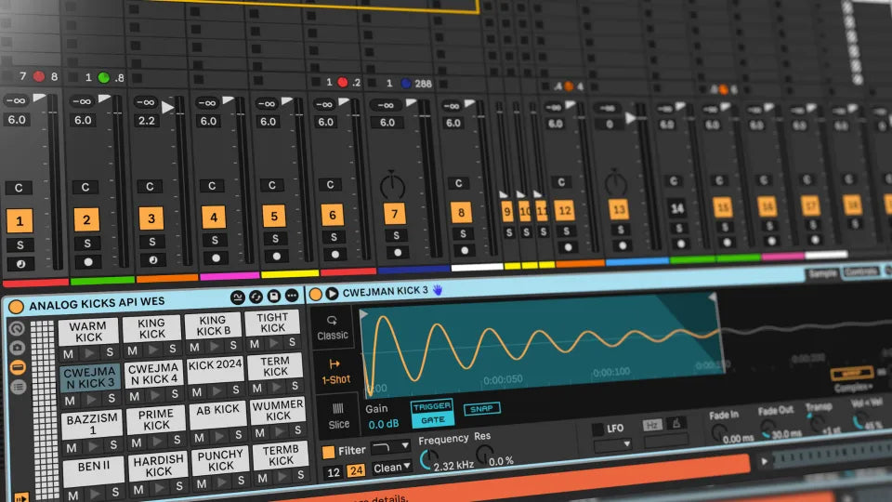Select the 1-Shot playback mode
The width and height of the screenshot is (892, 502).
click(x=336, y=372)
